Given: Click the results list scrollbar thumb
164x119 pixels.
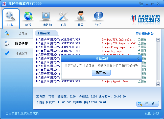Looking at the screenshot, I should tap(158, 81).
